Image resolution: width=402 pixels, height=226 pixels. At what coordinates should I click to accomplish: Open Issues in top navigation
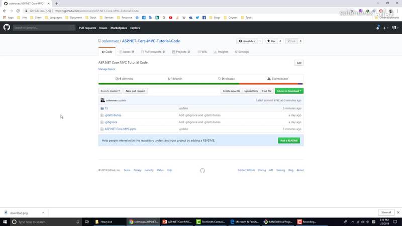(x=103, y=28)
